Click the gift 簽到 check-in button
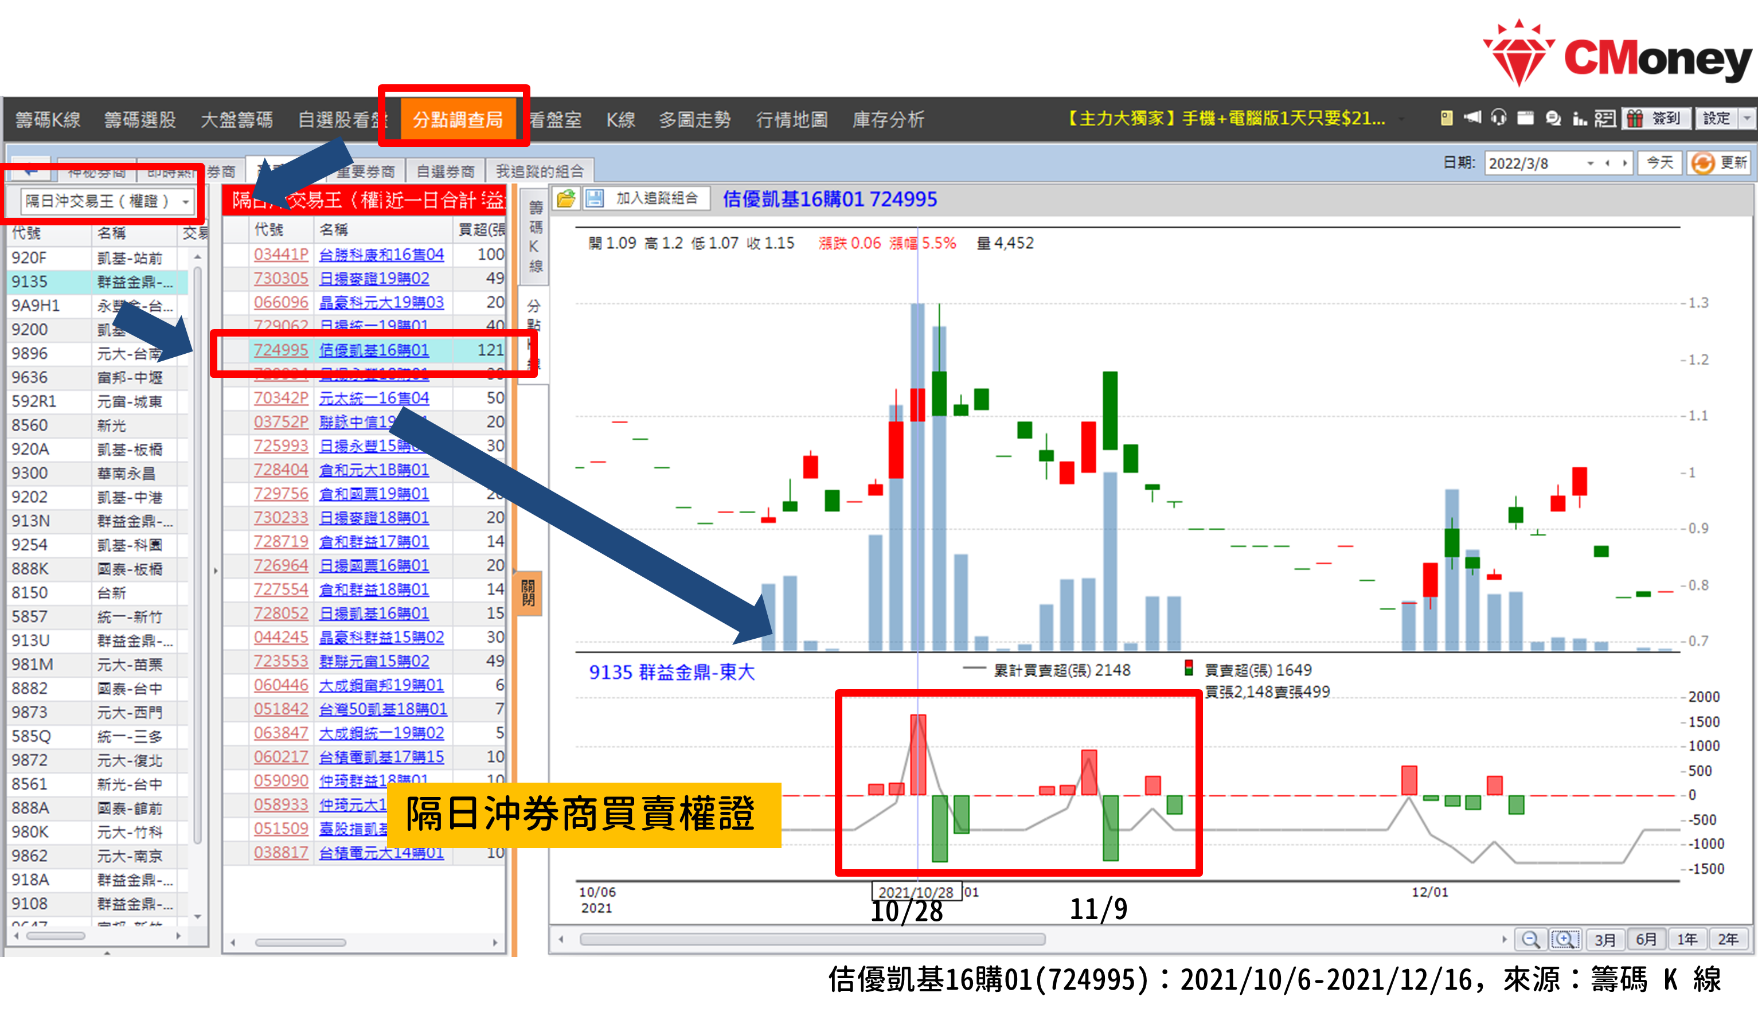Viewport: 1758px width, 1012px height. click(1657, 118)
